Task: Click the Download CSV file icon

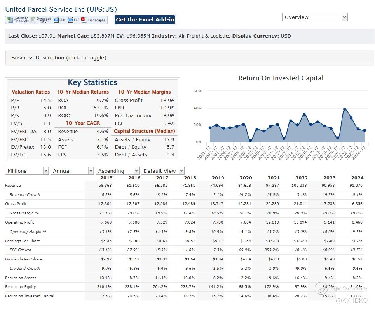Action: click(33, 20)
